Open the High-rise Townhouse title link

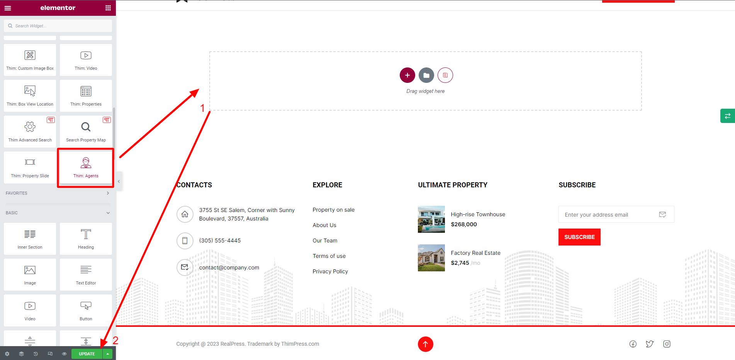point(478,214)
